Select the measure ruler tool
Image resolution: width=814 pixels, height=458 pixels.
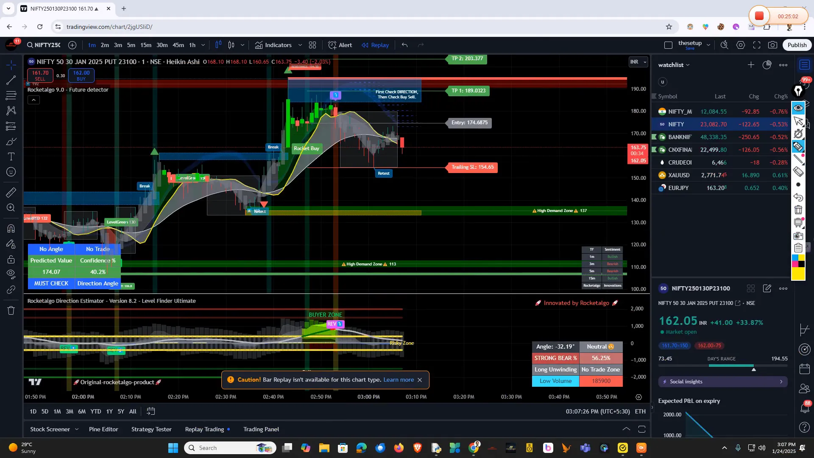coord(11,192)
